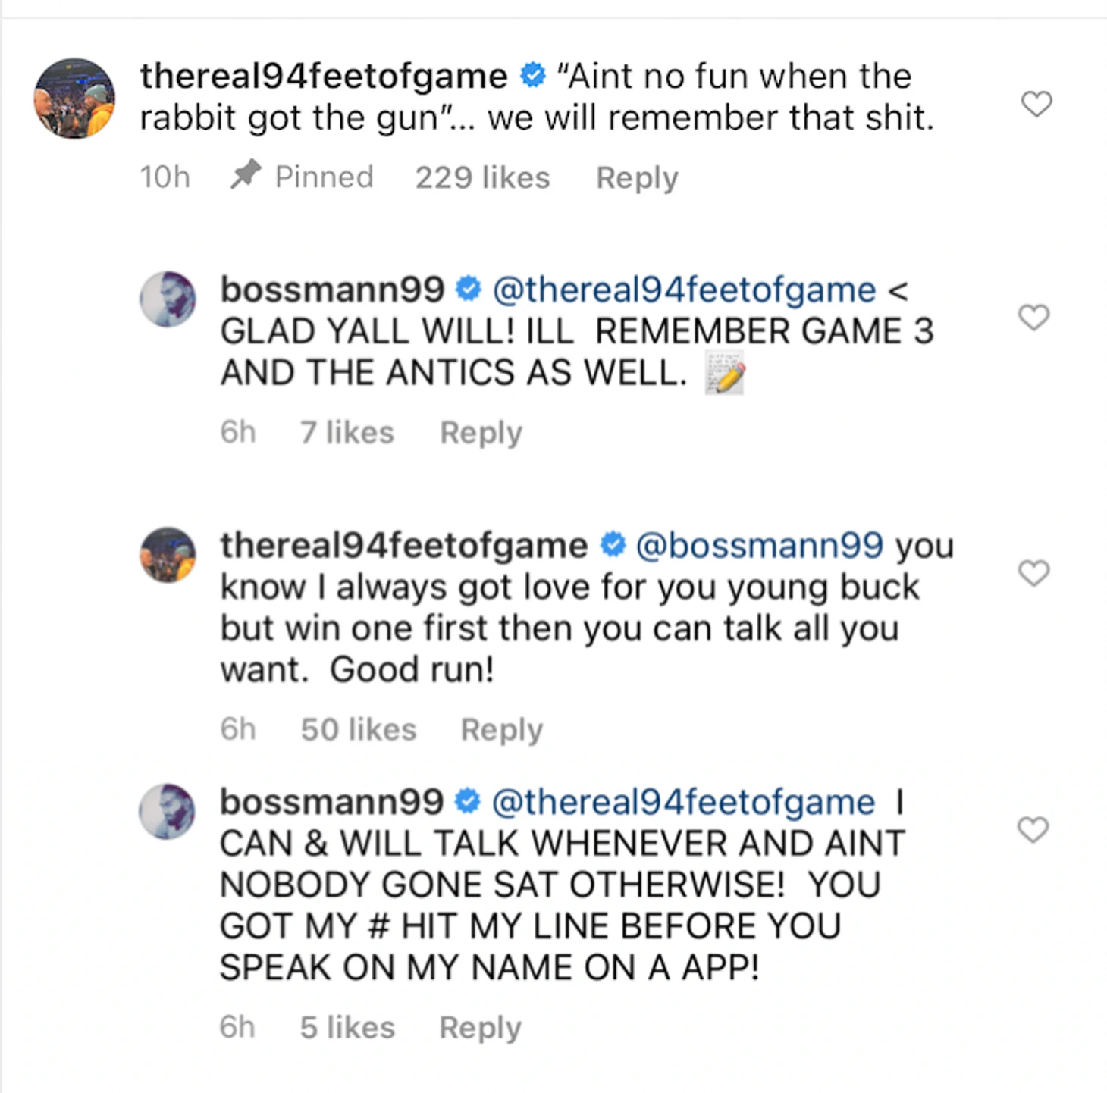Open avatar of pinned comment author
The width and height of the screenshot is (1107, 1093).
[74, 99]
